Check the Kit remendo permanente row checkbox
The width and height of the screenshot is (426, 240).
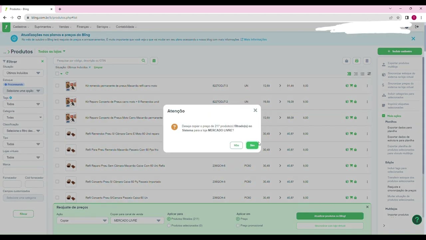point(57,86)
